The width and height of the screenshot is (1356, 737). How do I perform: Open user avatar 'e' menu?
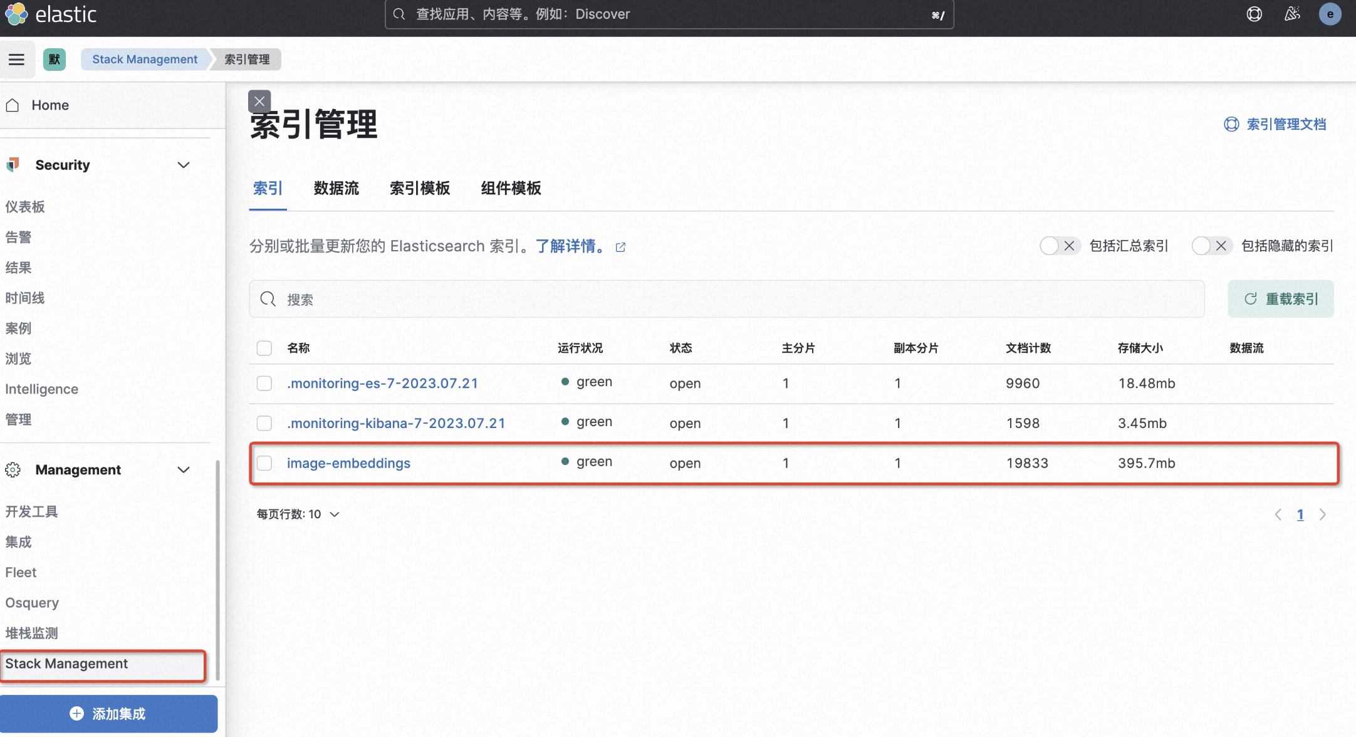1330,14
